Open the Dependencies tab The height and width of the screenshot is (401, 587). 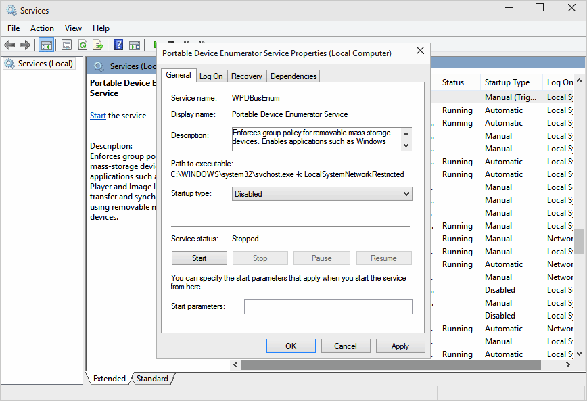(293, 76)
